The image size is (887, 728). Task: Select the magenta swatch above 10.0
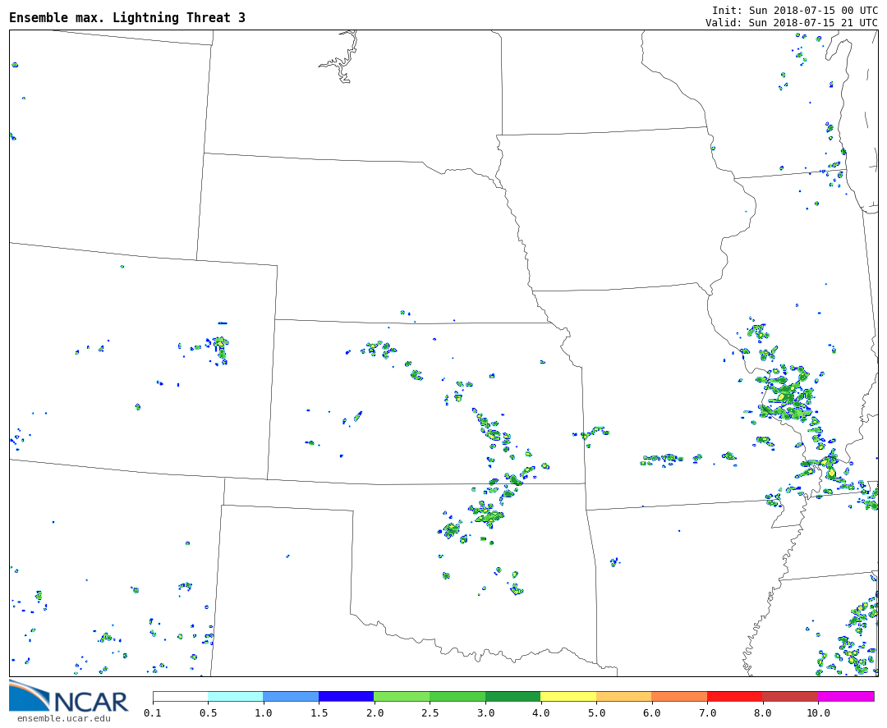[845, 696]
